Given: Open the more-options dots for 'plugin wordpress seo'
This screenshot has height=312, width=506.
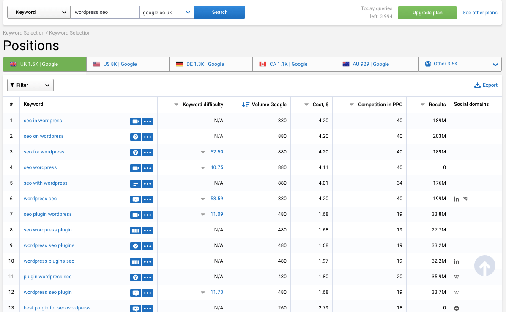Looking at the screenshot, I should click(148, 277).
